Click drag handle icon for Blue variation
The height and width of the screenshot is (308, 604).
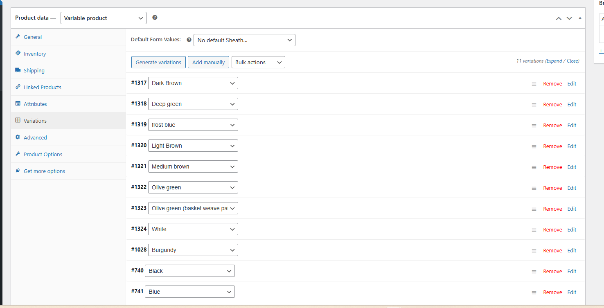point(534,292)
